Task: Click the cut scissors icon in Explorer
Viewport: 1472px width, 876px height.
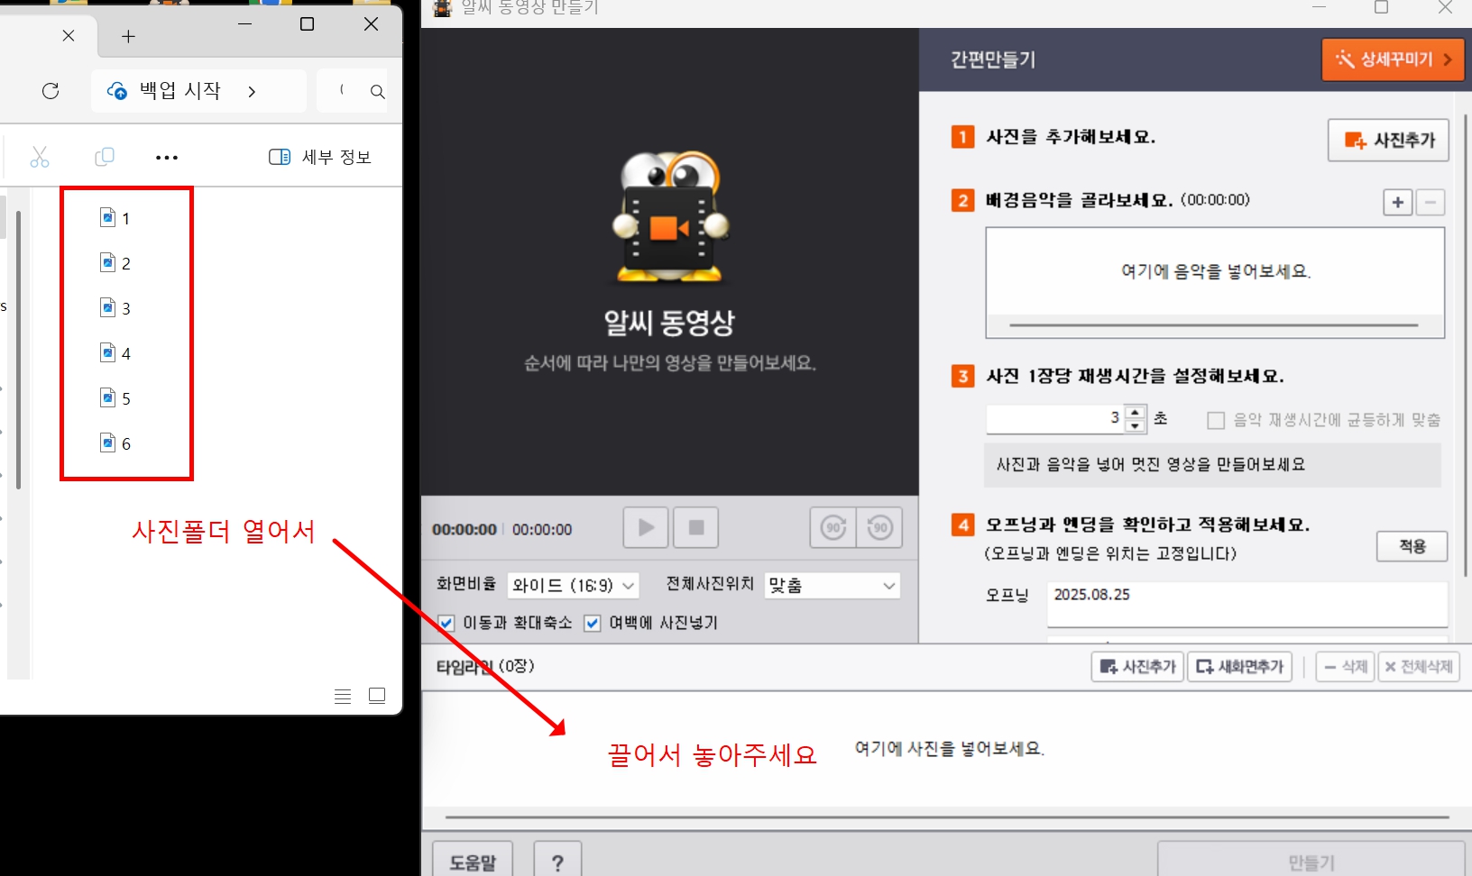Action: pos(40,157)
